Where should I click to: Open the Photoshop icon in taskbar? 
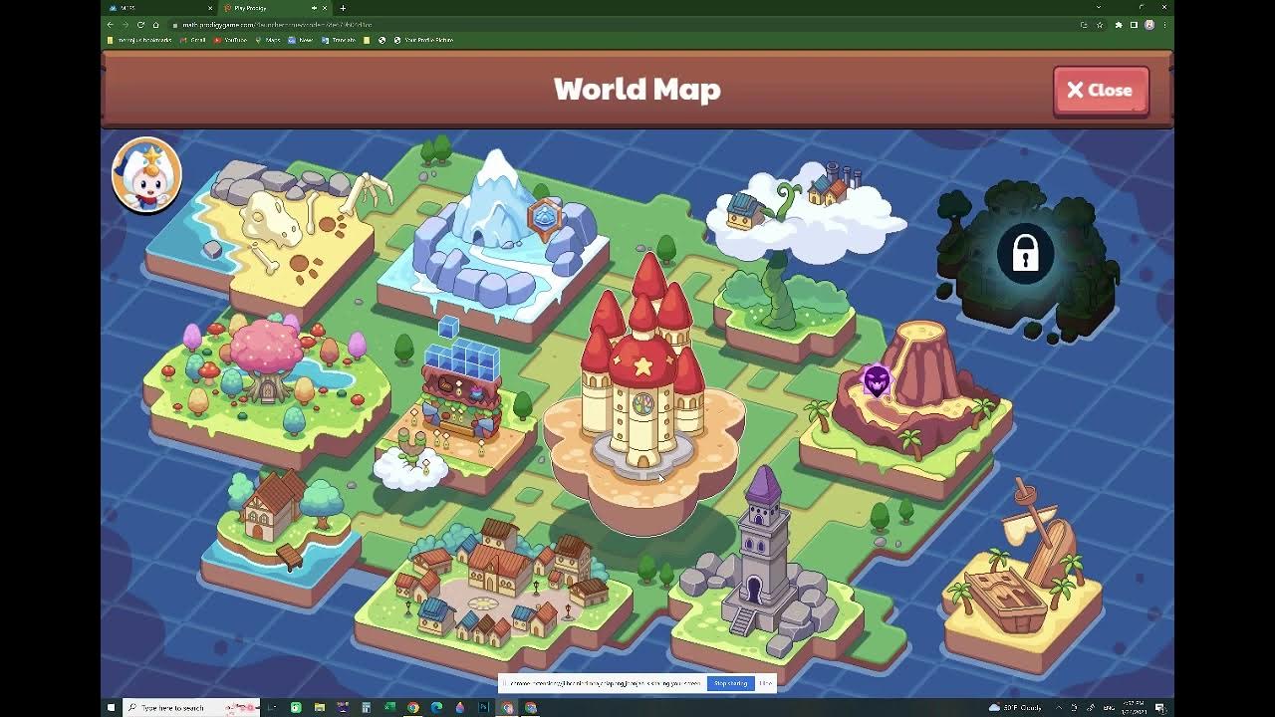483,707
